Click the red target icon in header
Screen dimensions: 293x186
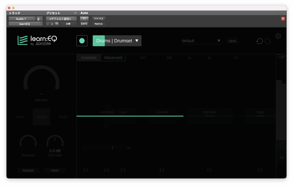point(283,19)
